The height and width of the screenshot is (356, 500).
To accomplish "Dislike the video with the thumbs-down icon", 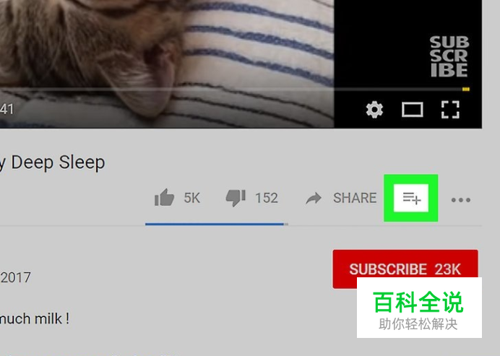I will click(236, 198).
